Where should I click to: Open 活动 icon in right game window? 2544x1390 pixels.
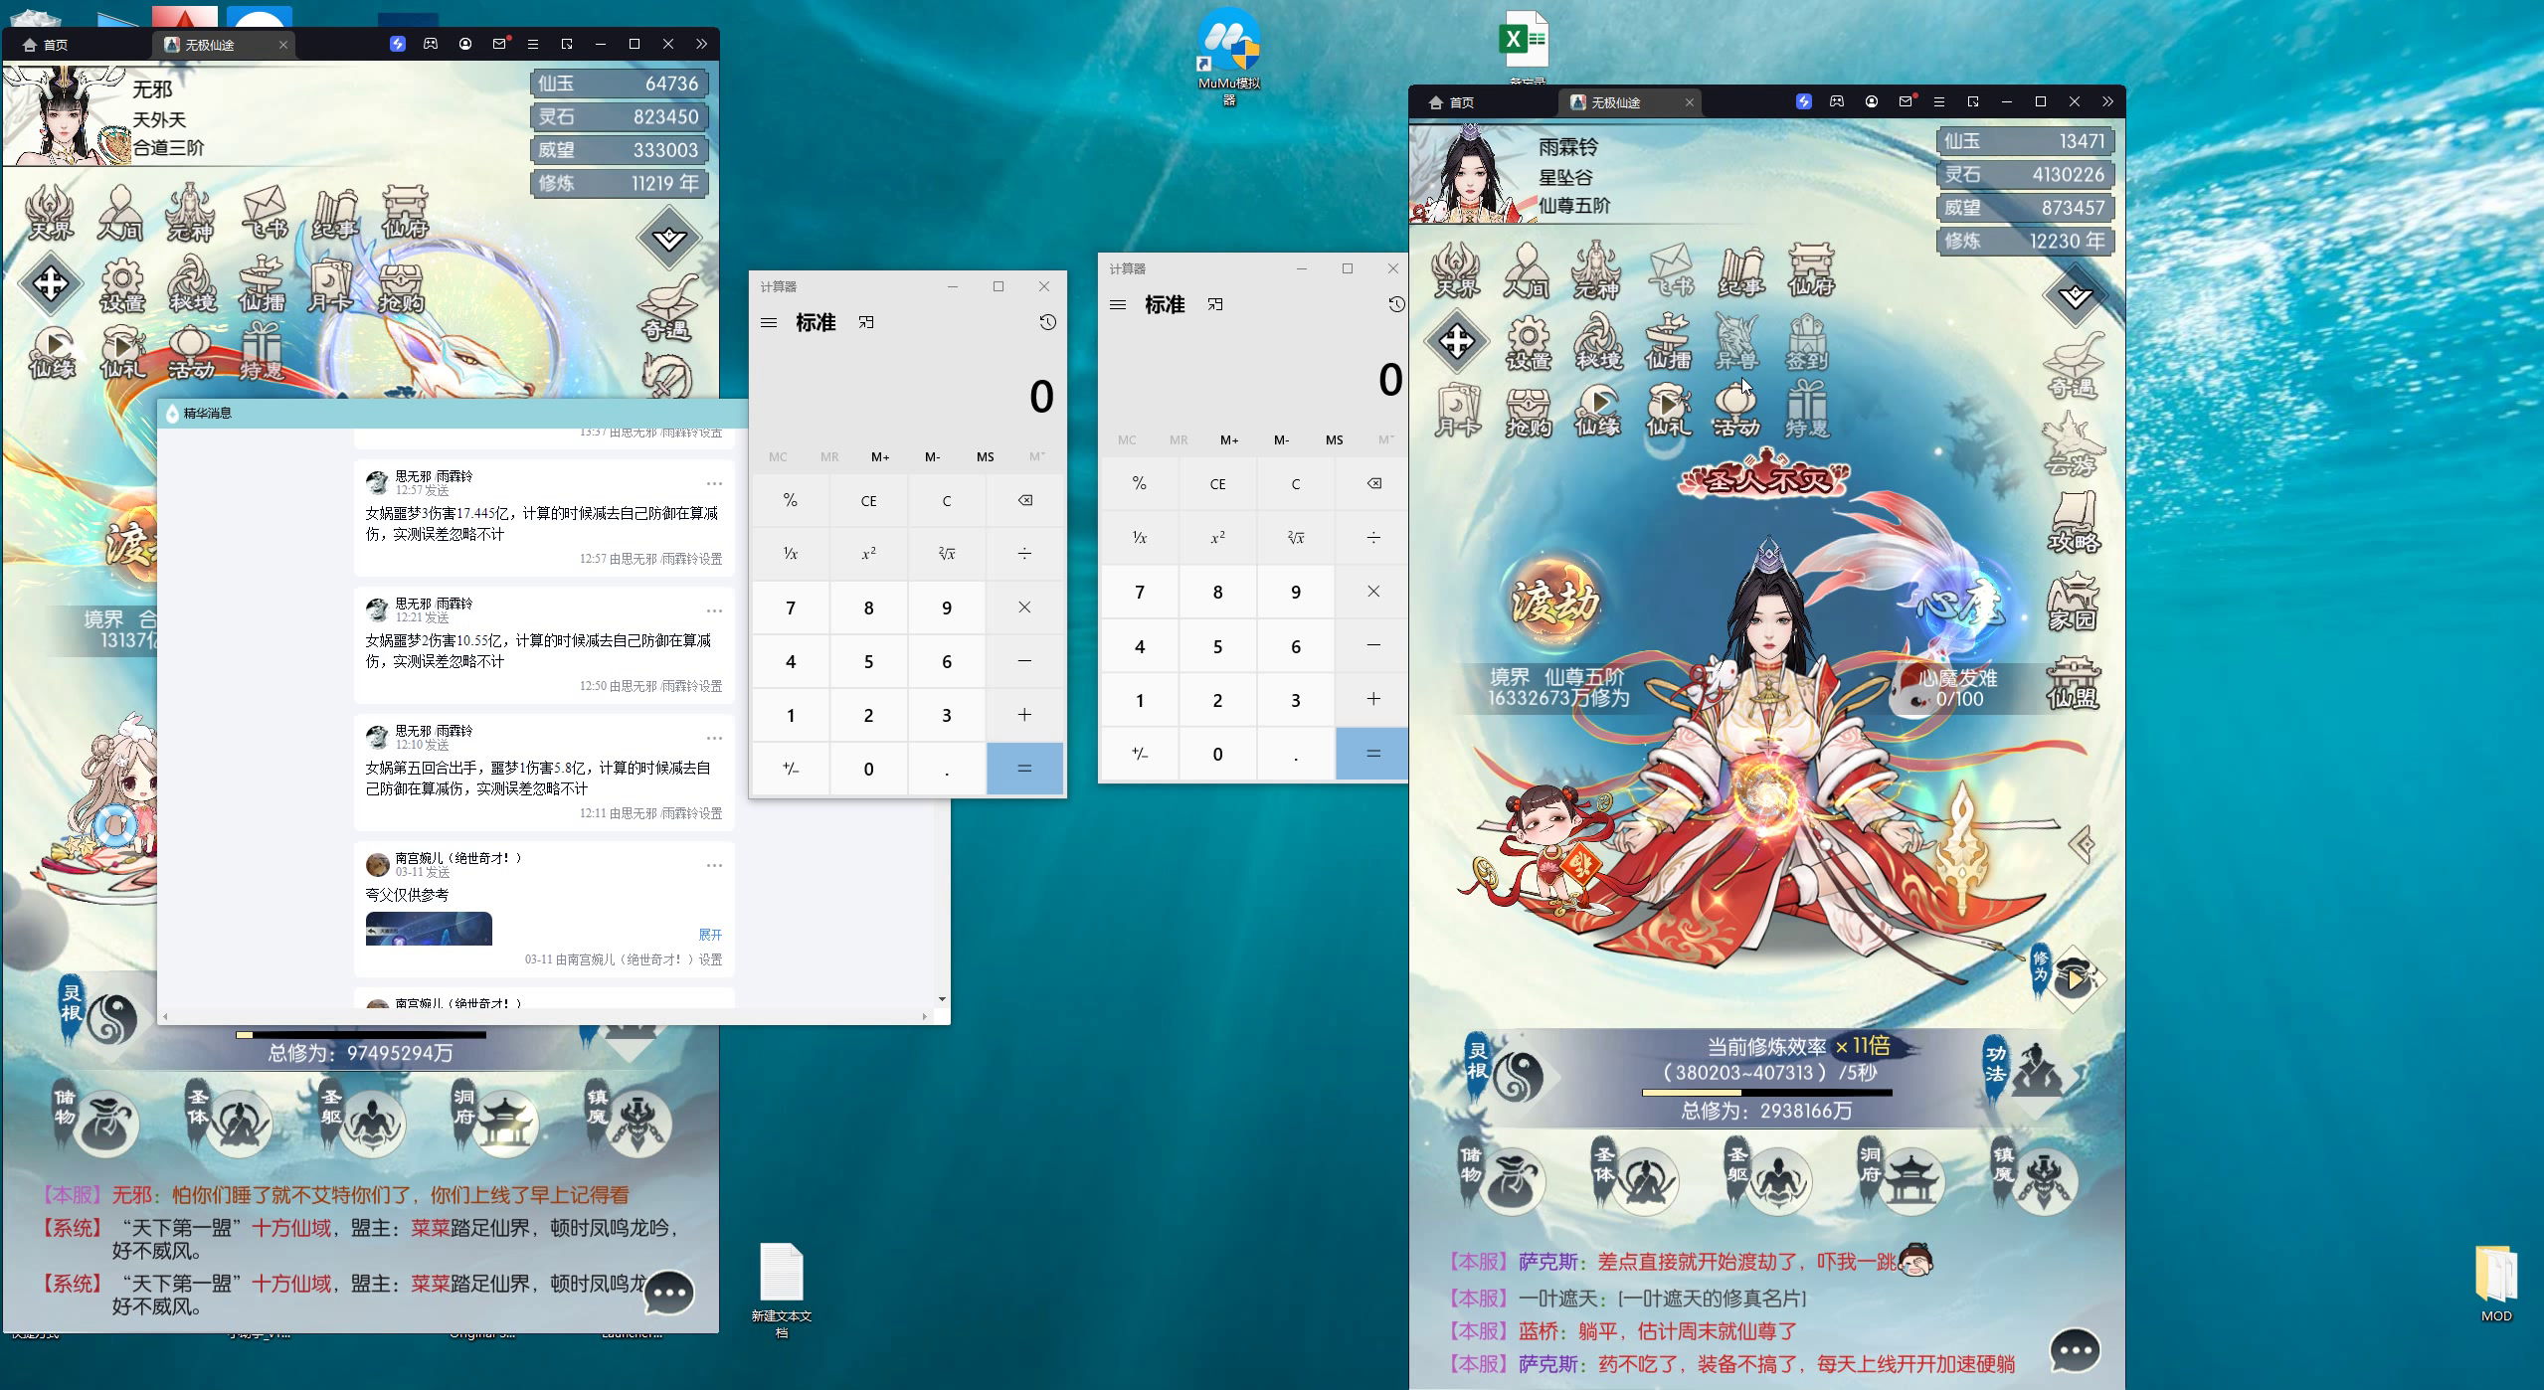[1736, 411]
